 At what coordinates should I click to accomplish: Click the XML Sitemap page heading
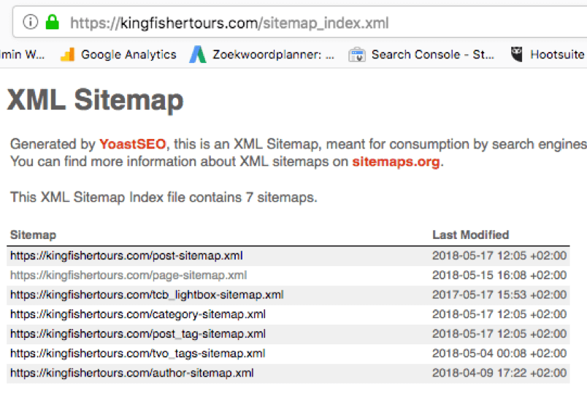coord(95,100)
